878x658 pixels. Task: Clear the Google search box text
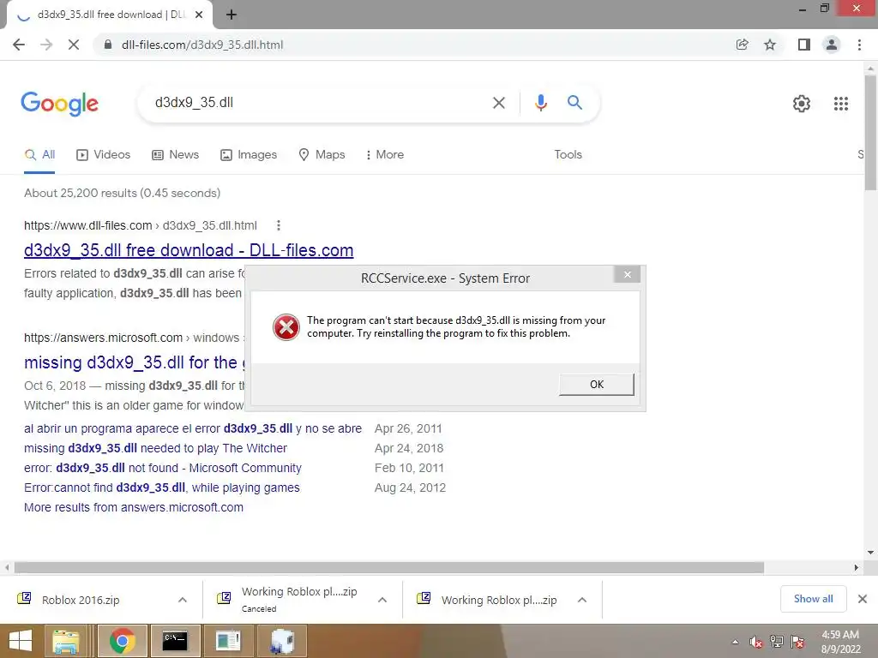pyautogui.click(x=498, y=103)
